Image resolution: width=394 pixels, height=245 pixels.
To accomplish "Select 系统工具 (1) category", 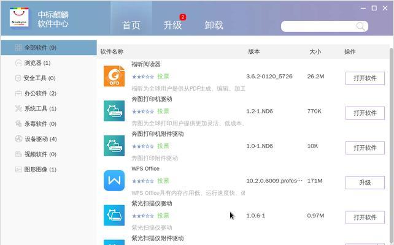I will pyautogui.click(x=48, y=108).
